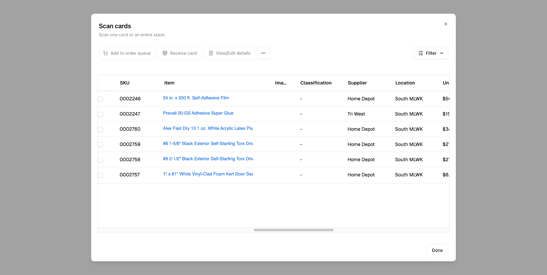Image resolution: width=547 pixels, height=275 pixels.
Task: Click the Add to order queue button
Action: 127,53
